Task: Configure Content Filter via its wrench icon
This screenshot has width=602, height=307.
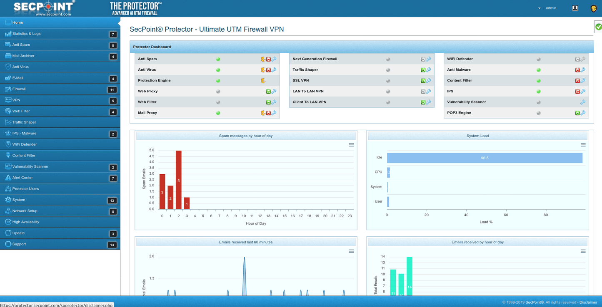Action: (x=583, y=80)
